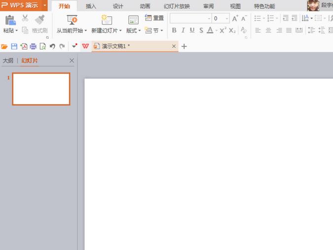Expand the font name dropdown arrow

click(209, 19)
